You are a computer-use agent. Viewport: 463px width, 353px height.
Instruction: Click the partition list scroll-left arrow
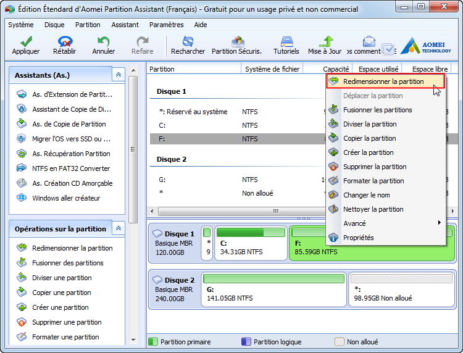coord(152,211)
